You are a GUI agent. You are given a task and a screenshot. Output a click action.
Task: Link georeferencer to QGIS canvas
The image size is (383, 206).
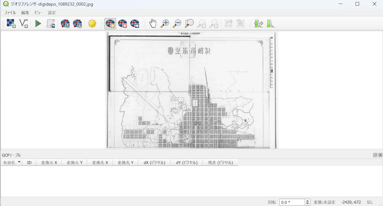coord(228,23)
